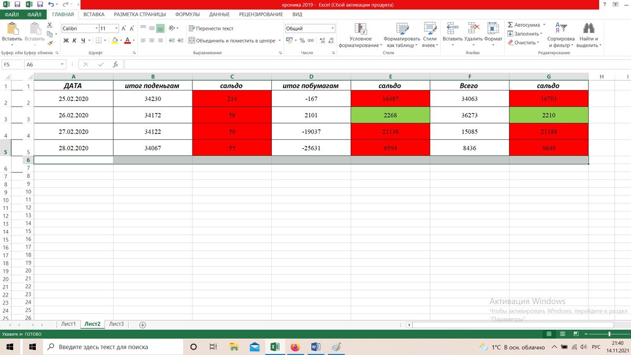
Task: Toggle align text left
Action: coord(144,40)
